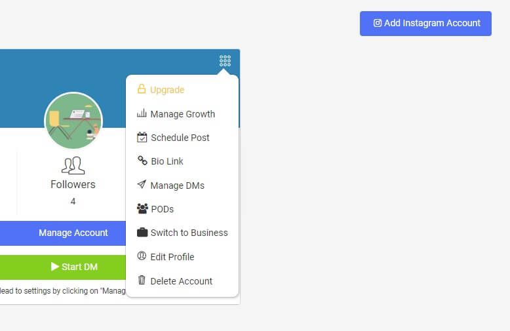Click the Followers people icon

click(x=73, y=165)
